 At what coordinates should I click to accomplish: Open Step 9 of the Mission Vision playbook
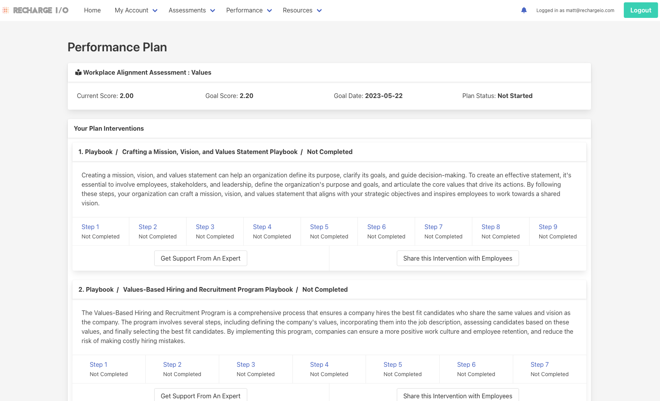pyautogui.click(x=548, y=227)
